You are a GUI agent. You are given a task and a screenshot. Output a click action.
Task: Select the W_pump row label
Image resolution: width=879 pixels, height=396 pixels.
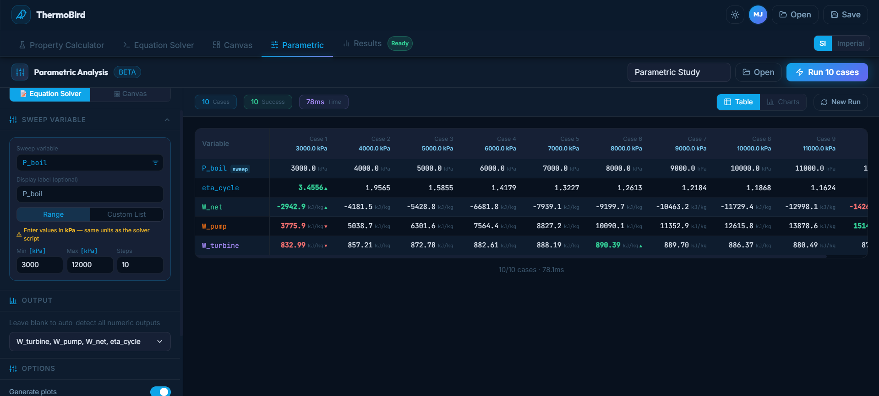pyautogui.click(x=214, y=226)
